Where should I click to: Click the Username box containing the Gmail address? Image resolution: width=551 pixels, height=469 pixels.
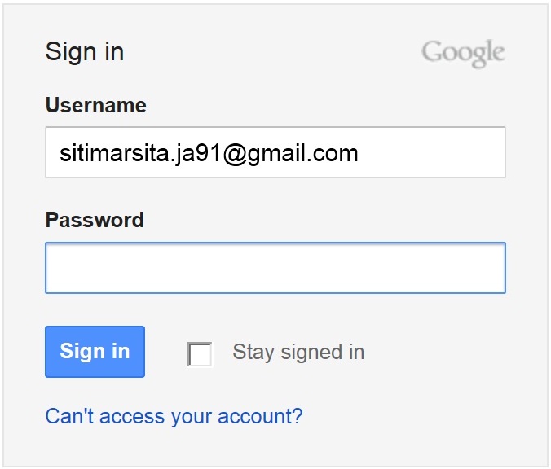click(x=275, y=152)
